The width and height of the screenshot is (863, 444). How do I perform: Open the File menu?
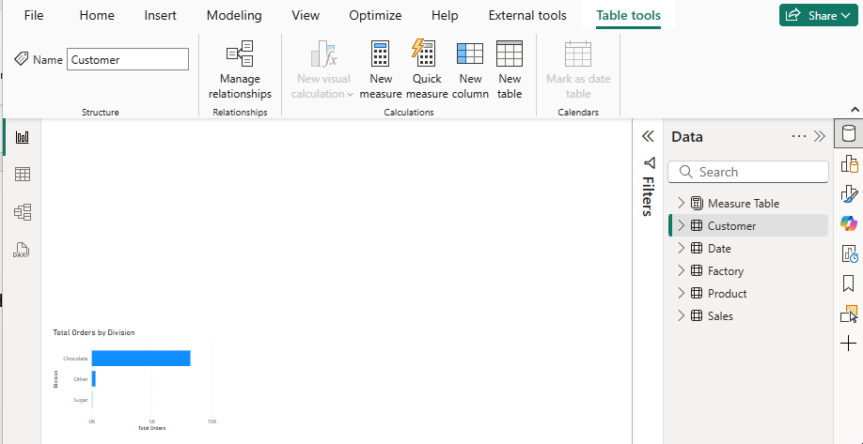(34, 15)
